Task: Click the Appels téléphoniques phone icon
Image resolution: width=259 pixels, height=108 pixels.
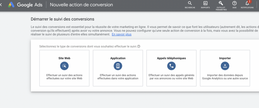Action: point(171,66)
